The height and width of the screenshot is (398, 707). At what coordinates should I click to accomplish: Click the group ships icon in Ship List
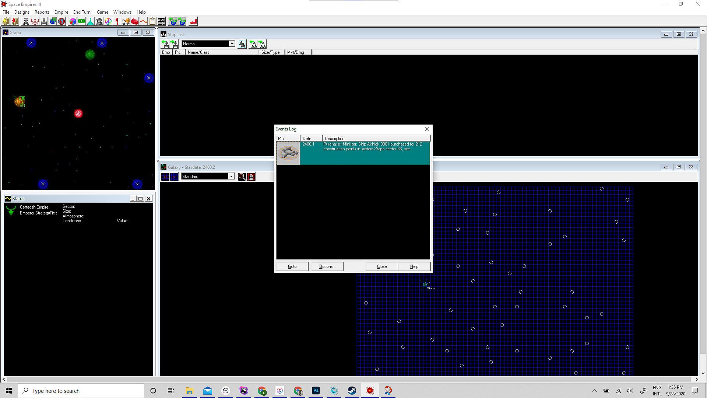click(242, 44)
